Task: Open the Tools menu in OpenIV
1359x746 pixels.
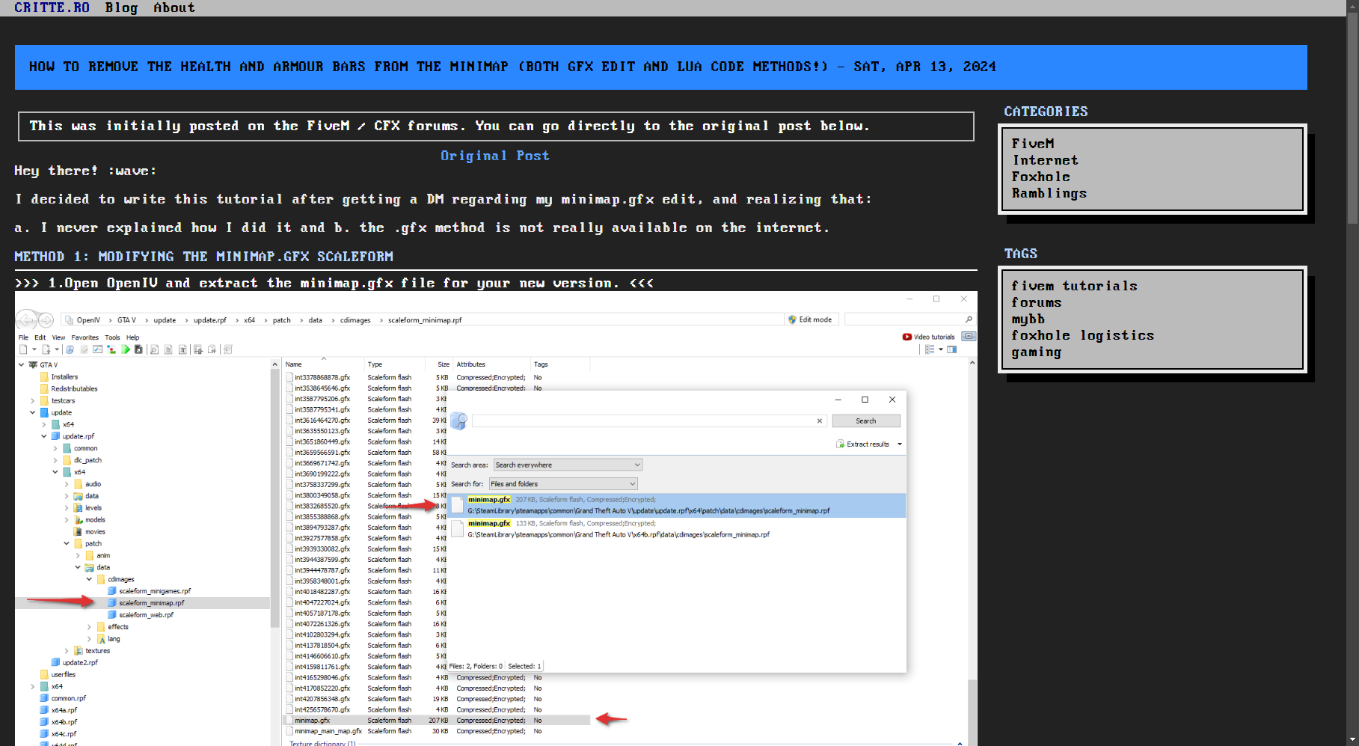Action: pyautogui.click(x=112, y=337)
